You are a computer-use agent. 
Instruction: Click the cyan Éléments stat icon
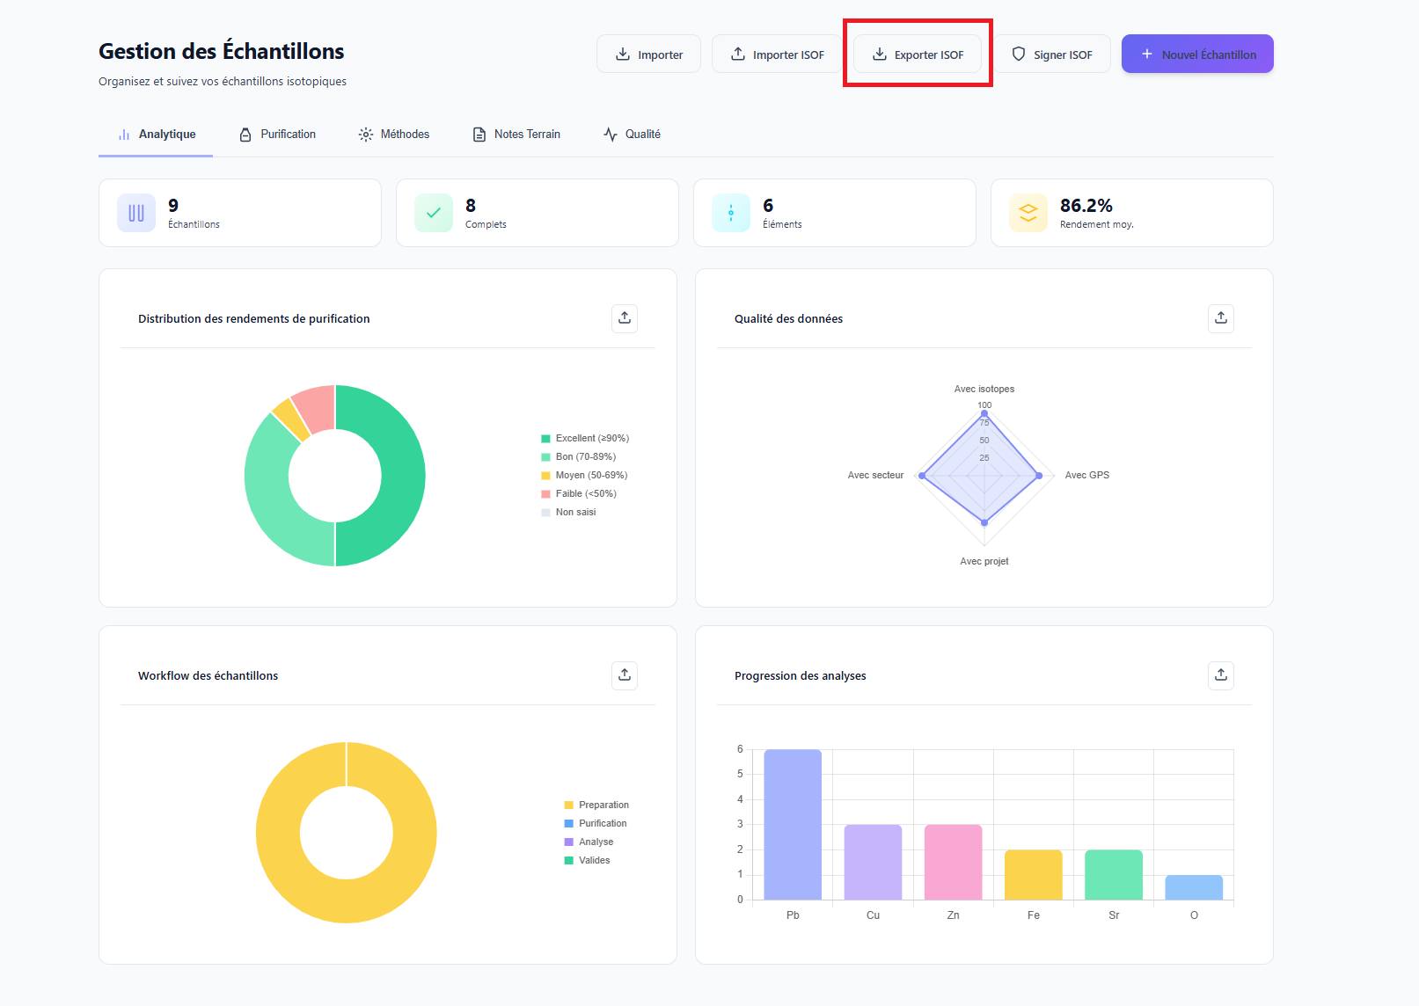click(731, 213)
